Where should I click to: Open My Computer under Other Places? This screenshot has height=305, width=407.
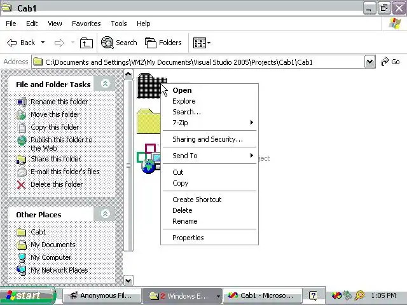click(51, 257)
